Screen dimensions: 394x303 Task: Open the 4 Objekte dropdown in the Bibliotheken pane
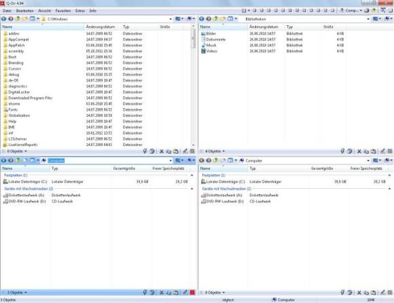223,151
